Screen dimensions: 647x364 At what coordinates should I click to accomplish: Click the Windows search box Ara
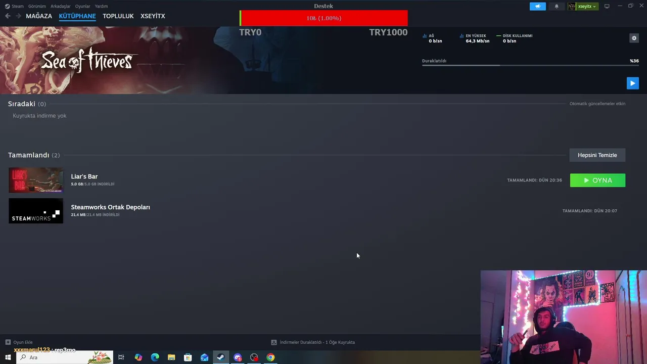[x=65, y=357]
